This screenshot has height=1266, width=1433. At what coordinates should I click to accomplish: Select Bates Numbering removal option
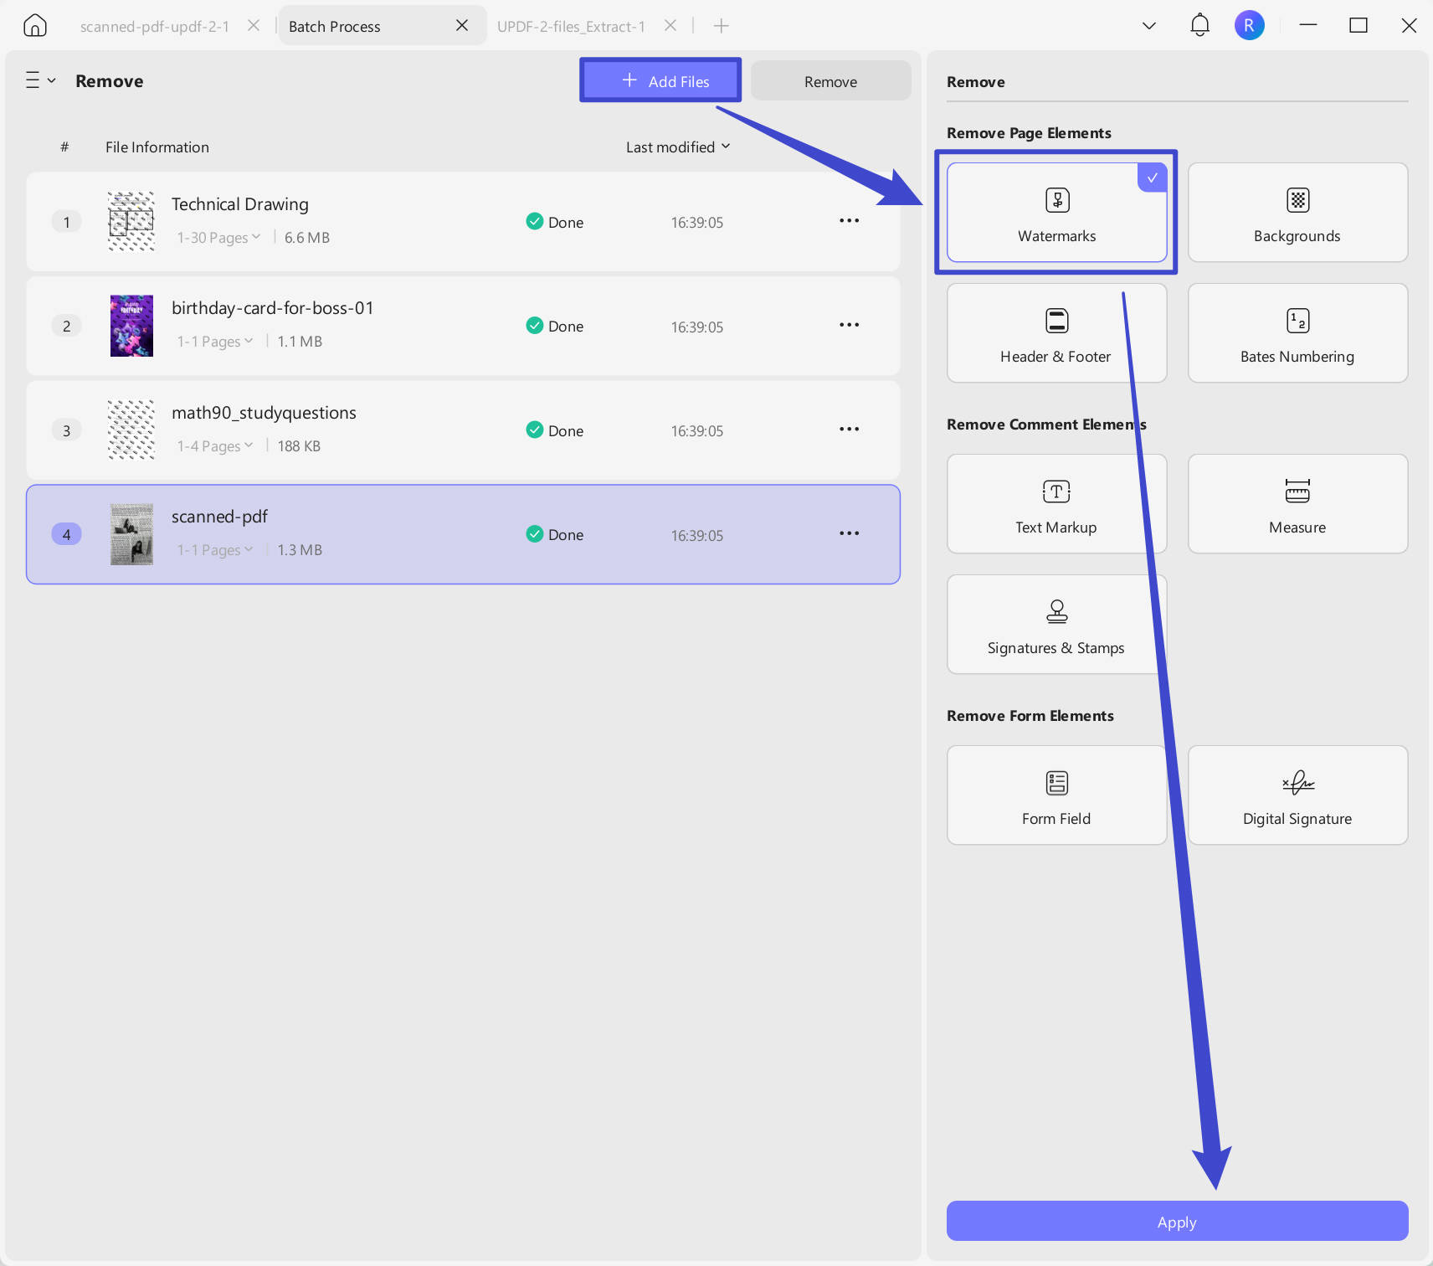(1297, 332)
